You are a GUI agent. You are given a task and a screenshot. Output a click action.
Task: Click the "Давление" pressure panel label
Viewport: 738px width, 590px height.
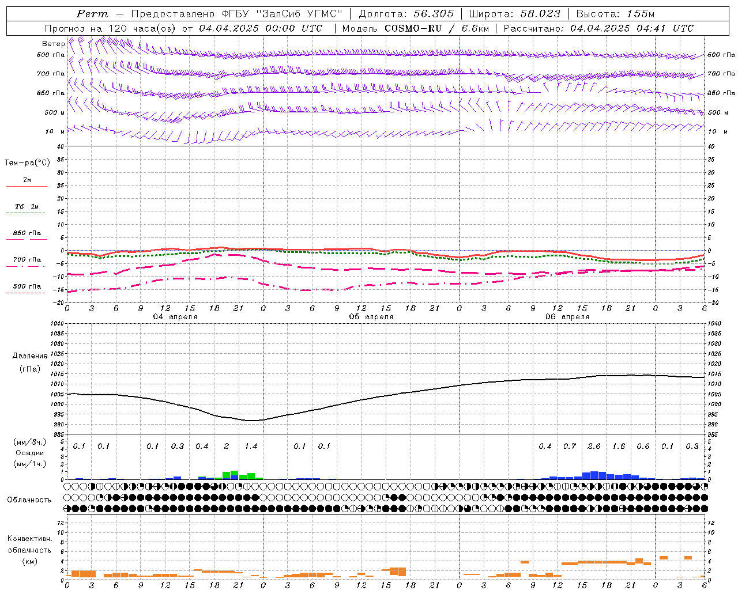[x=30, y=356]
